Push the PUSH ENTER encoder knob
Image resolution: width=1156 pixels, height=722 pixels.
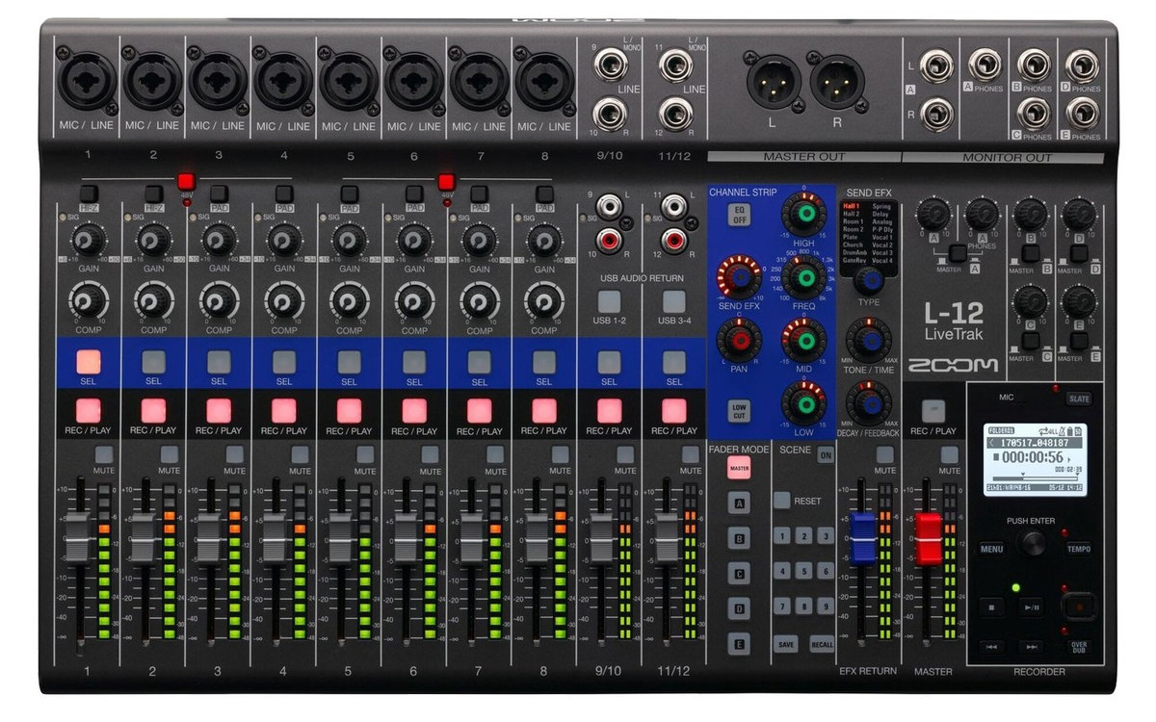[x=1032, y=543]
